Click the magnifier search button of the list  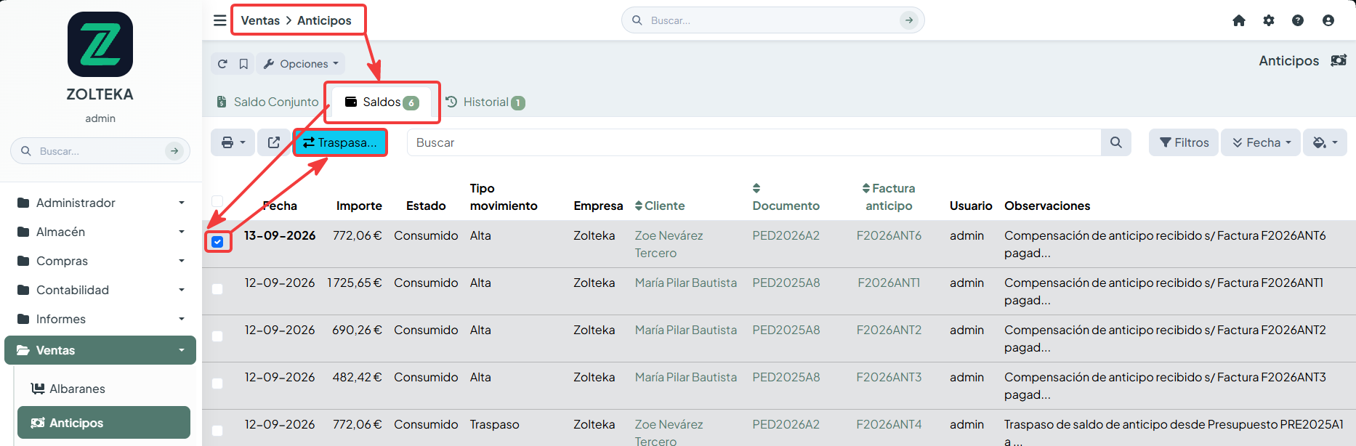tap(1116, 142)
